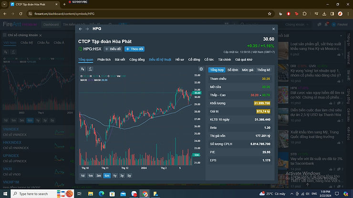The width and height of the screenshot is (353, 198).
Task: Click the Khối lượng value 31.999.700
Action: pos(262,103)
